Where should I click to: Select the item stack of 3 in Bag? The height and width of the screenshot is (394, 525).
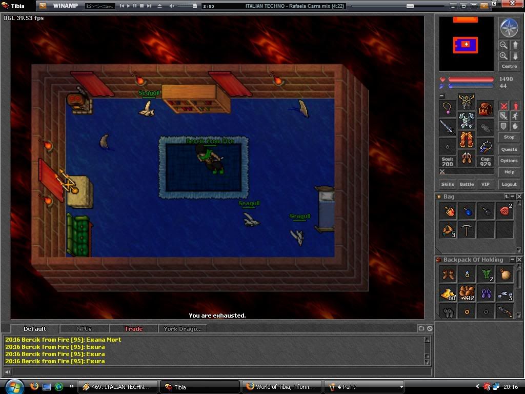coord(448,230)
